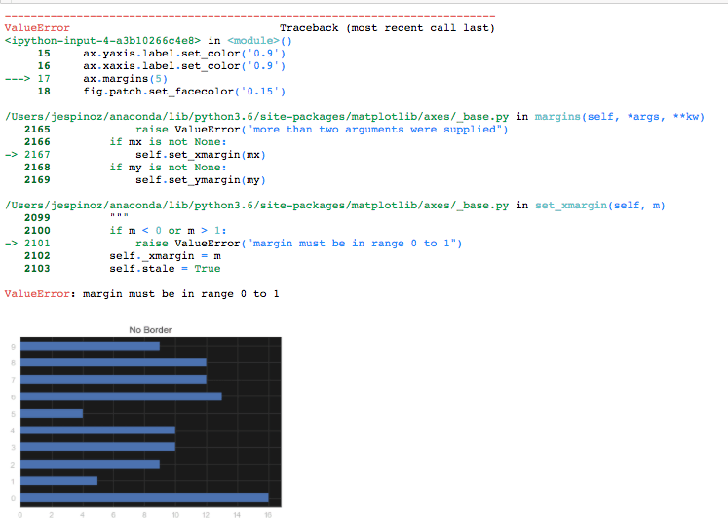
Task: Click the longest bar at y-label 0
Action: [144, 498]
